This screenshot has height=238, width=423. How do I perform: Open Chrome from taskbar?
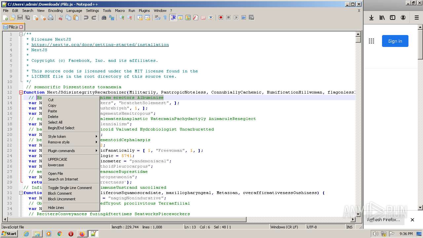pos(60,234)
